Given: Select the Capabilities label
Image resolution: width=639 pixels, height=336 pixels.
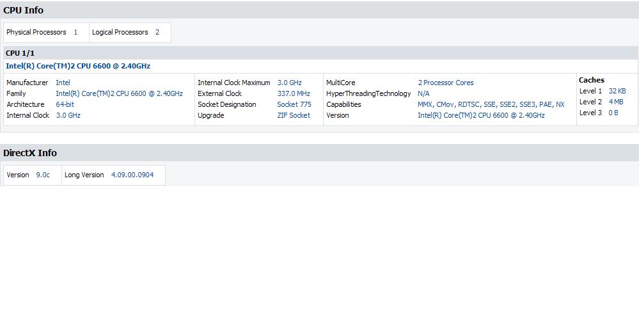Looking at the screenshot, I should 343,104.
